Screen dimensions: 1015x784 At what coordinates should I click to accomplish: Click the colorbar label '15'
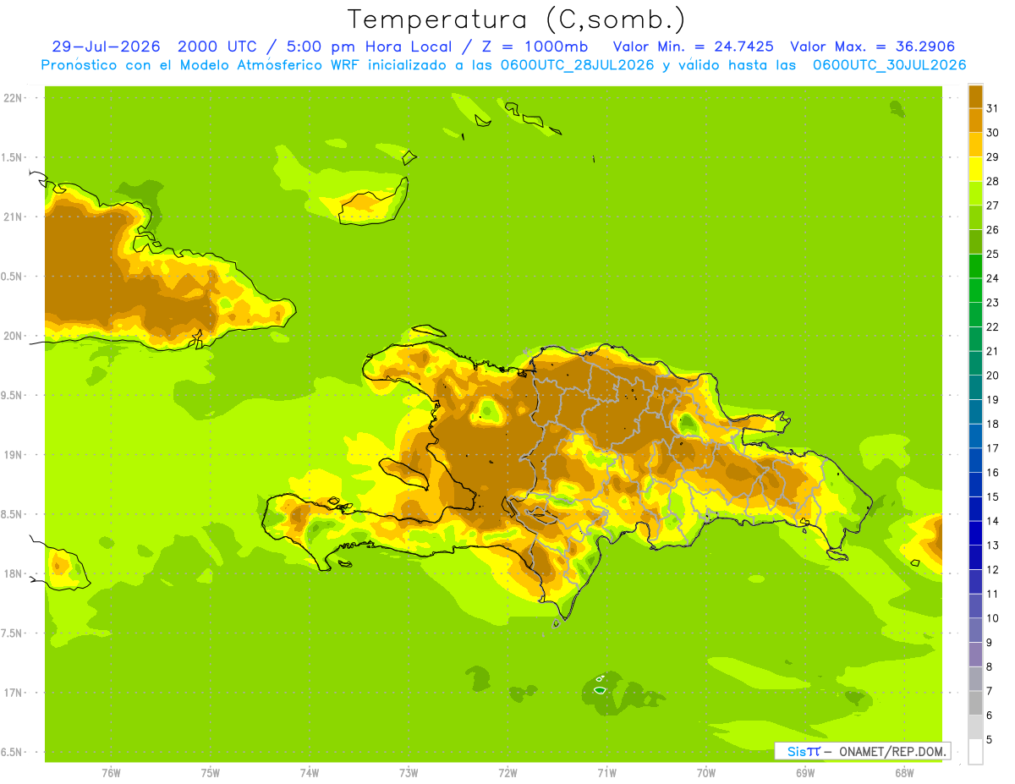pyautogui.click(x=992, y=496)
